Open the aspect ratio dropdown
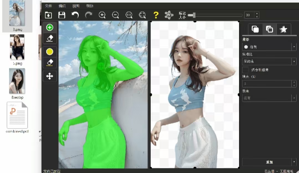 (269, 62)
